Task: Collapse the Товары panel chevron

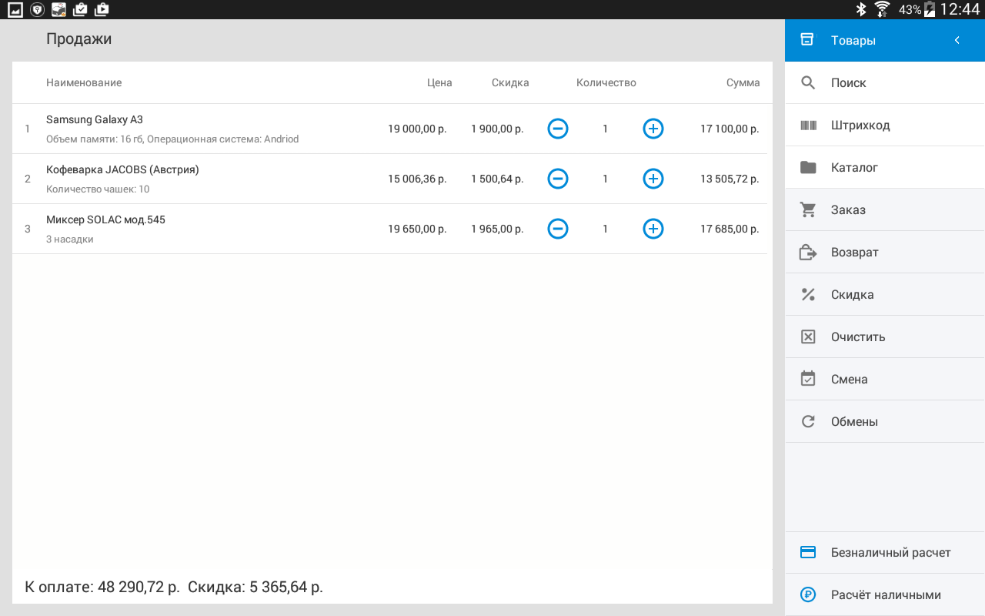Action: click(x=957, y=41)
